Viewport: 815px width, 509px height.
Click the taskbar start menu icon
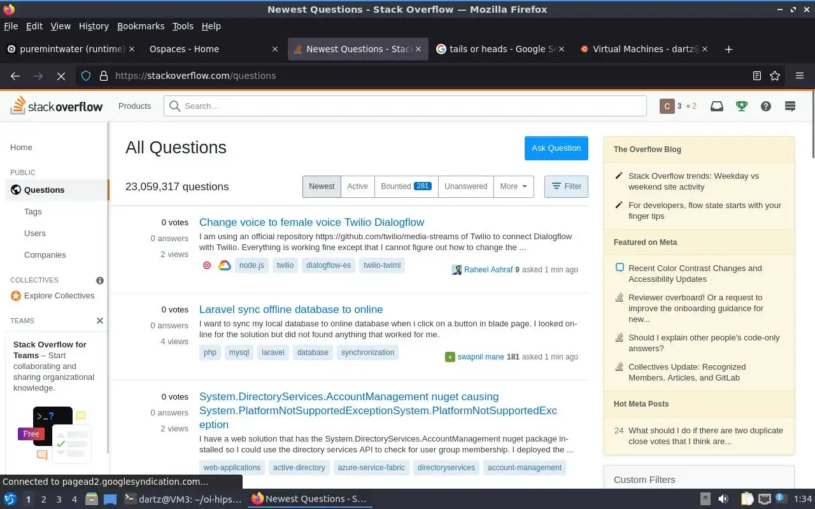point(10,499)
